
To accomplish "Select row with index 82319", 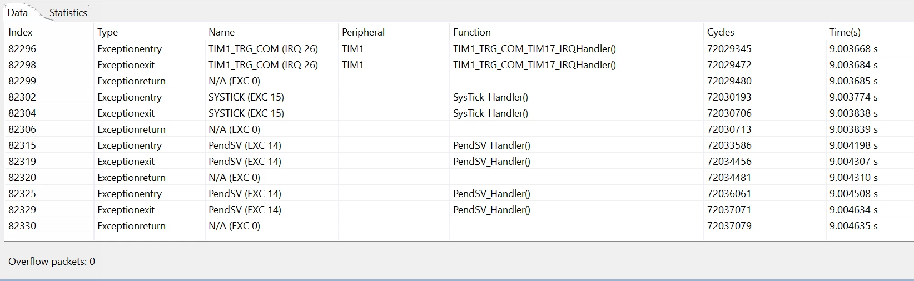I will point(459,161).
